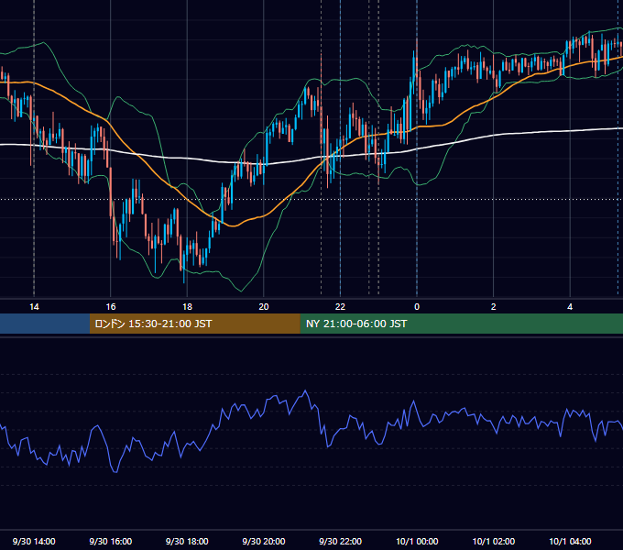
Task: Click the 9/30 16:00 date label
Action: pos(111,541)
